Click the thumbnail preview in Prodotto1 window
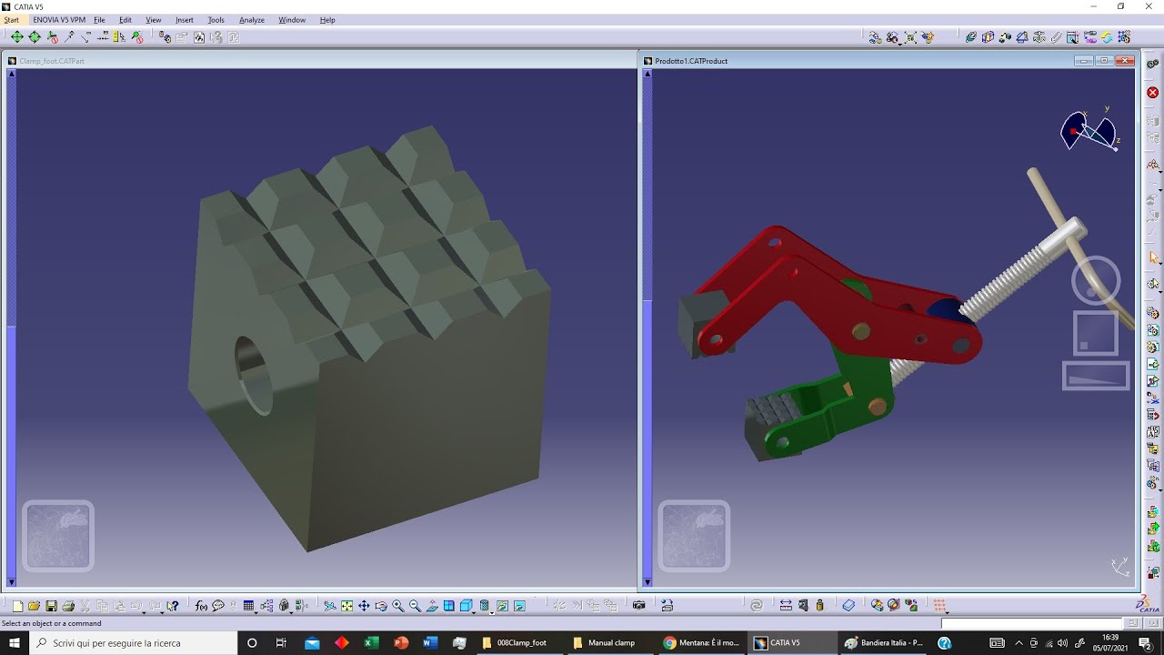This screenshot has height=655, width=1164. click(x=694, y=536)
